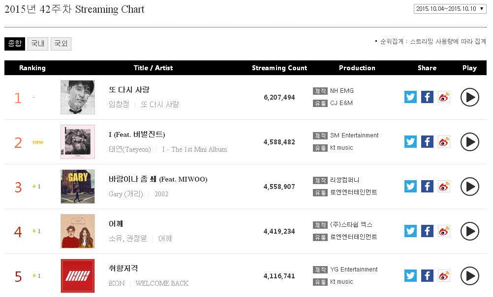Viewport: 493px width, 297px height.
Task: Share 또 다시 사랑 on Weibo
Action: tap(444, 97)
